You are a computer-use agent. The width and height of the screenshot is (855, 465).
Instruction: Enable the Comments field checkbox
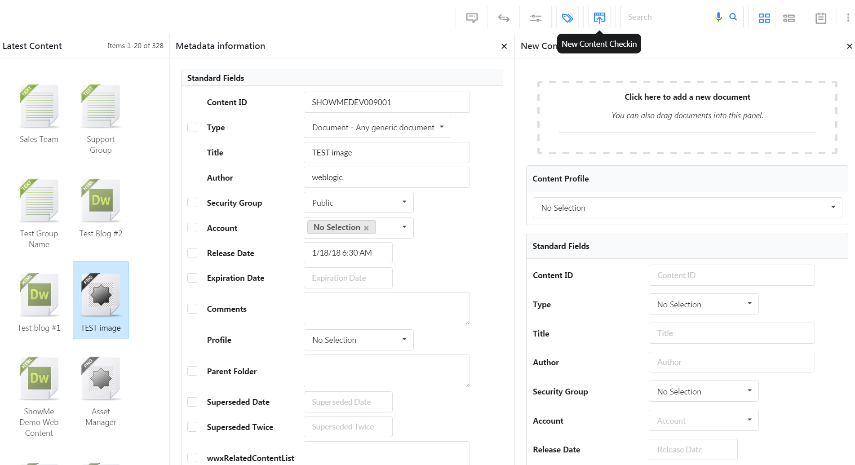coord(192,309)
